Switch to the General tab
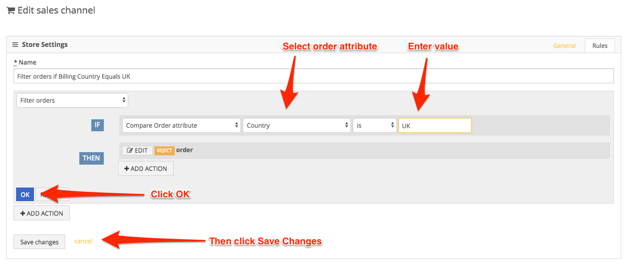Image resolution: width=627 pixels, height=273 pixels. (x=564, y=46)
